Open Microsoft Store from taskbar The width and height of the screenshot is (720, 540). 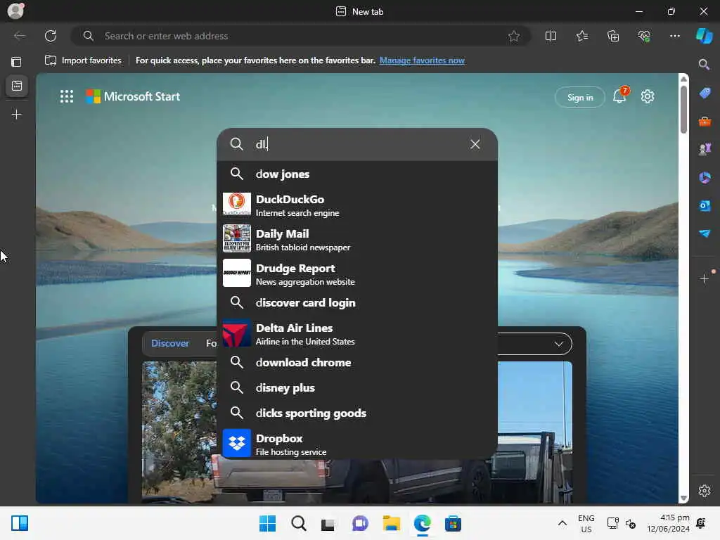click(453, 523)
